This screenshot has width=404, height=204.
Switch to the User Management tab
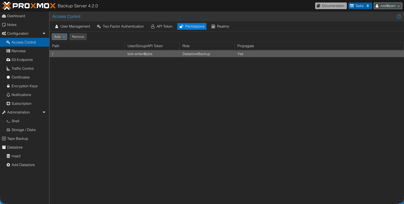tap(72, 26)
